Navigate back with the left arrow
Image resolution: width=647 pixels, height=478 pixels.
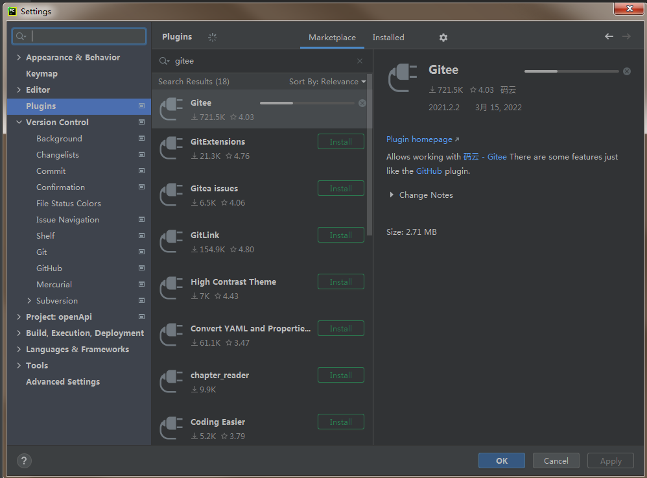609,37
